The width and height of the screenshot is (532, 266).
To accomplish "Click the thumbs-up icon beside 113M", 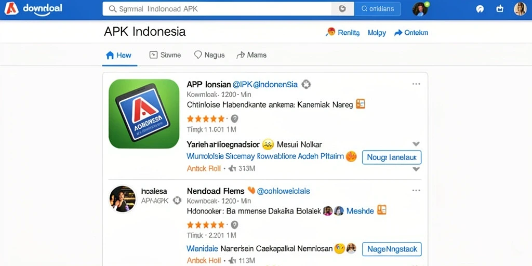I will 232,261.
